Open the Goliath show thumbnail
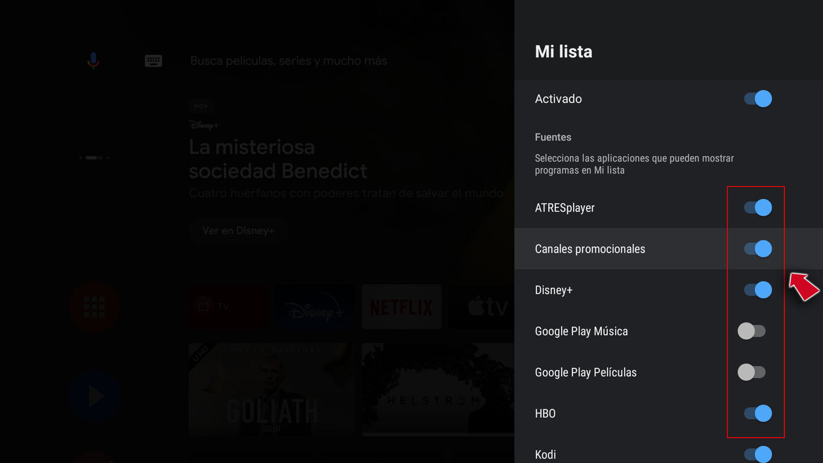The image size is (823, 463). point(272,389)
